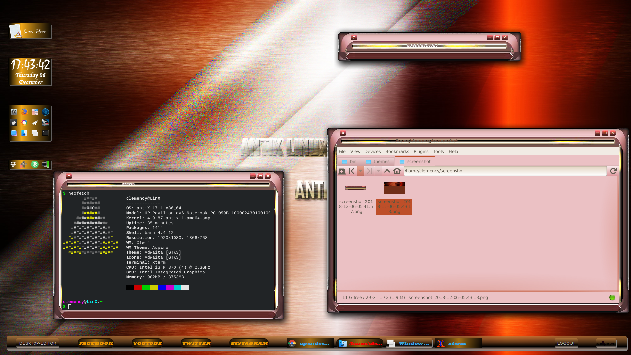Click the Start Here button

click(x=30, y=32)
